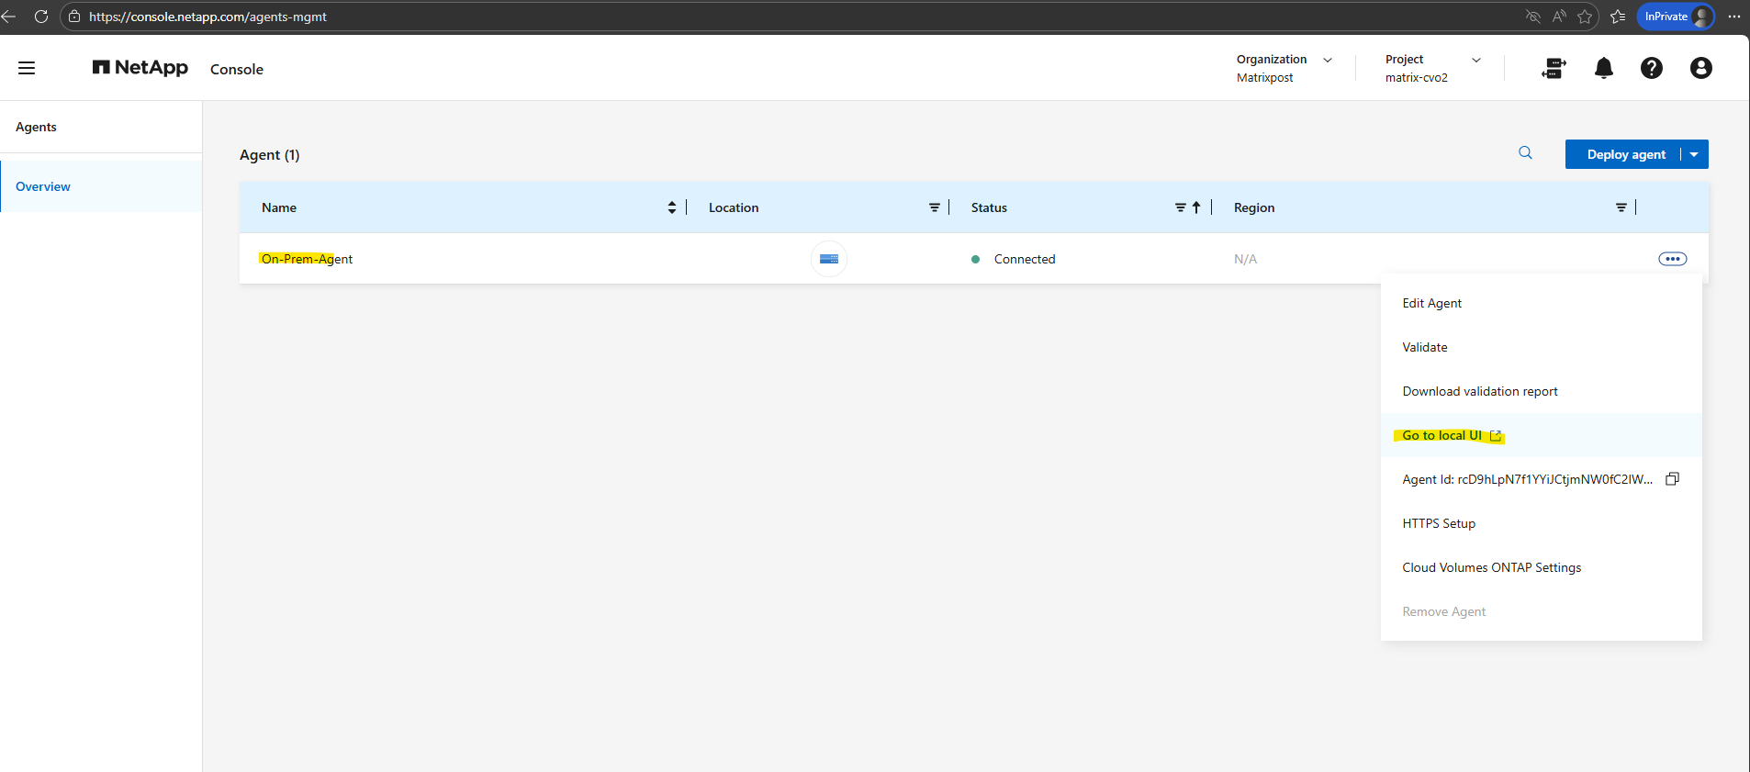Image resolution: width=1750 pixels, height=772 pixels.
Task: Open the Location column filter
Action: pyautogui.click(x=934, y=207)
